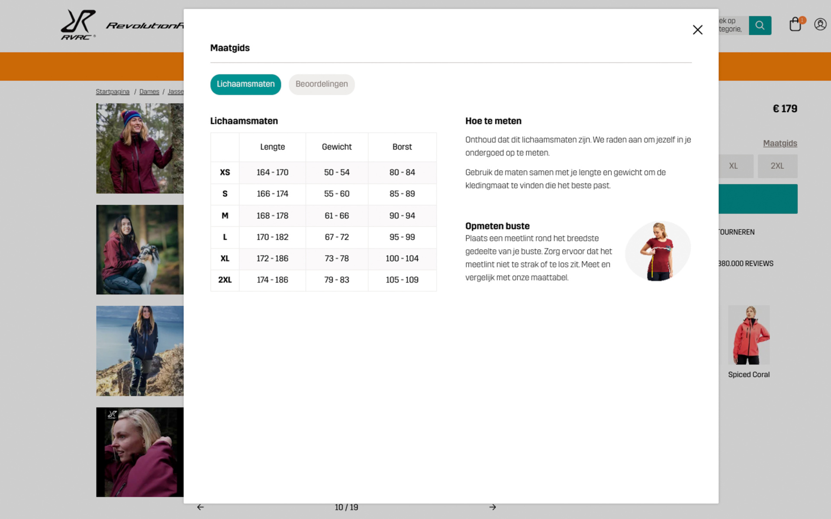Click the cell '79 - 83'
The width and height of the screenshot is (831, 519).
pyautogui.click(x=337, y=280)
